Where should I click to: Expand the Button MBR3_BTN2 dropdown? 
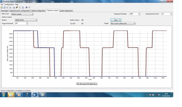click(x=26, y=20)
